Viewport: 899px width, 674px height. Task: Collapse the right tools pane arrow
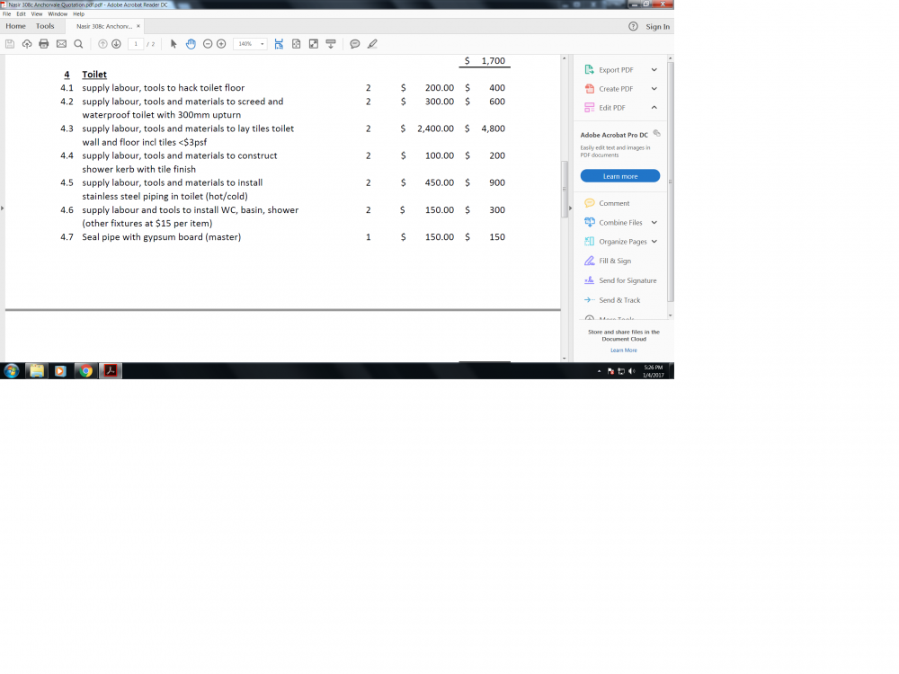[x=570, y=208]
